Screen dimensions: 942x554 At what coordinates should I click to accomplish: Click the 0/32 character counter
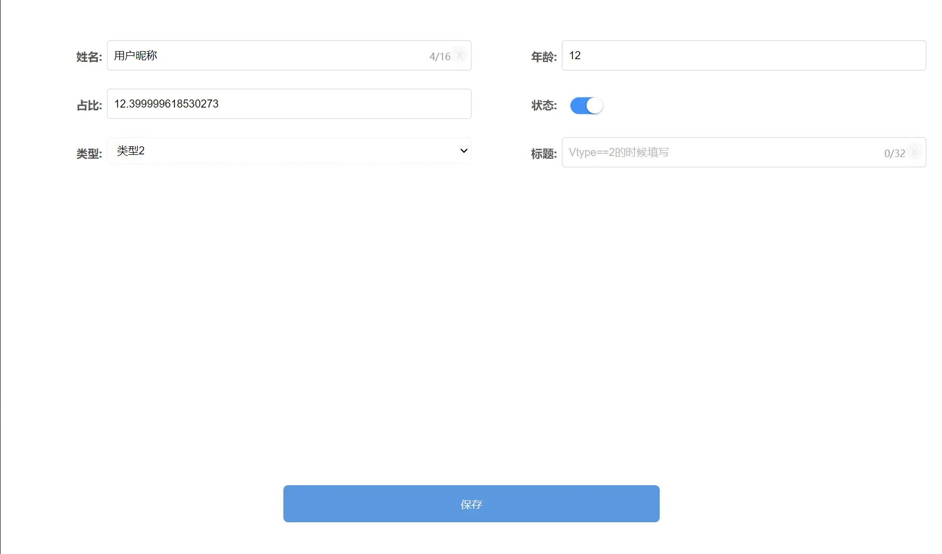[x=895, y=153]
